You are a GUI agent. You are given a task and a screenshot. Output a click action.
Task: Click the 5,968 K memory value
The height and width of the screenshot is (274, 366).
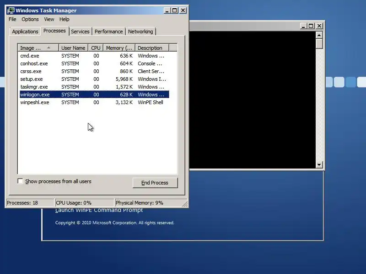click(124, 79)
